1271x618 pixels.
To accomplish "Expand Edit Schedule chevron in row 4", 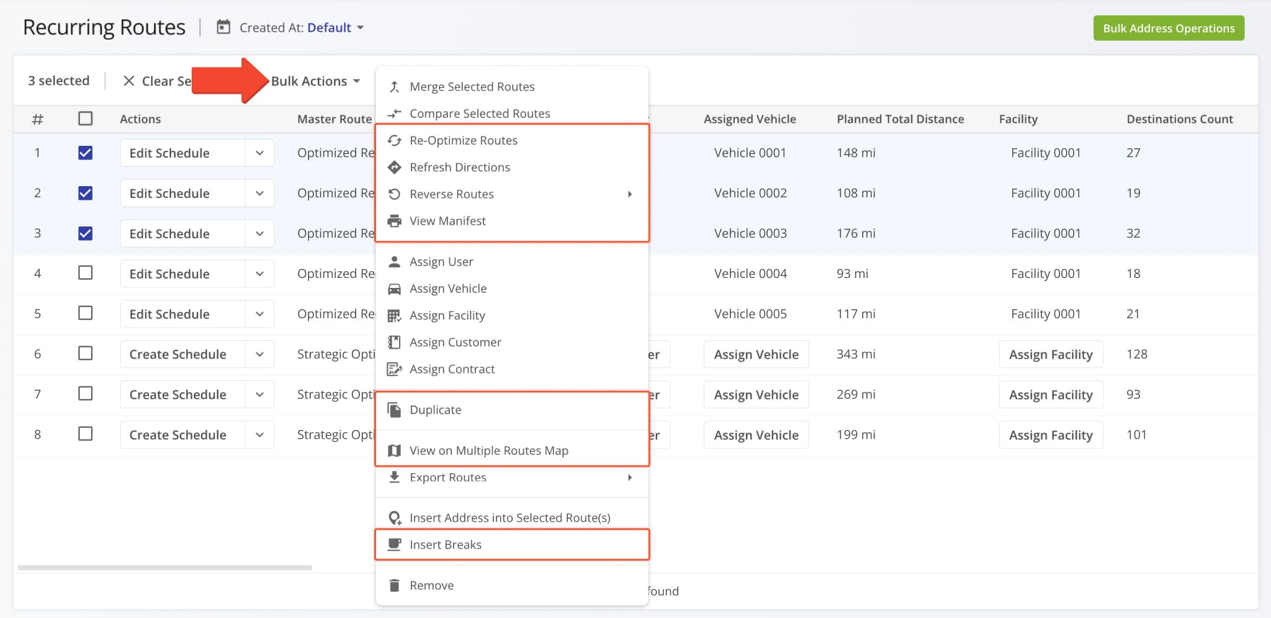I will coord(259,274).
